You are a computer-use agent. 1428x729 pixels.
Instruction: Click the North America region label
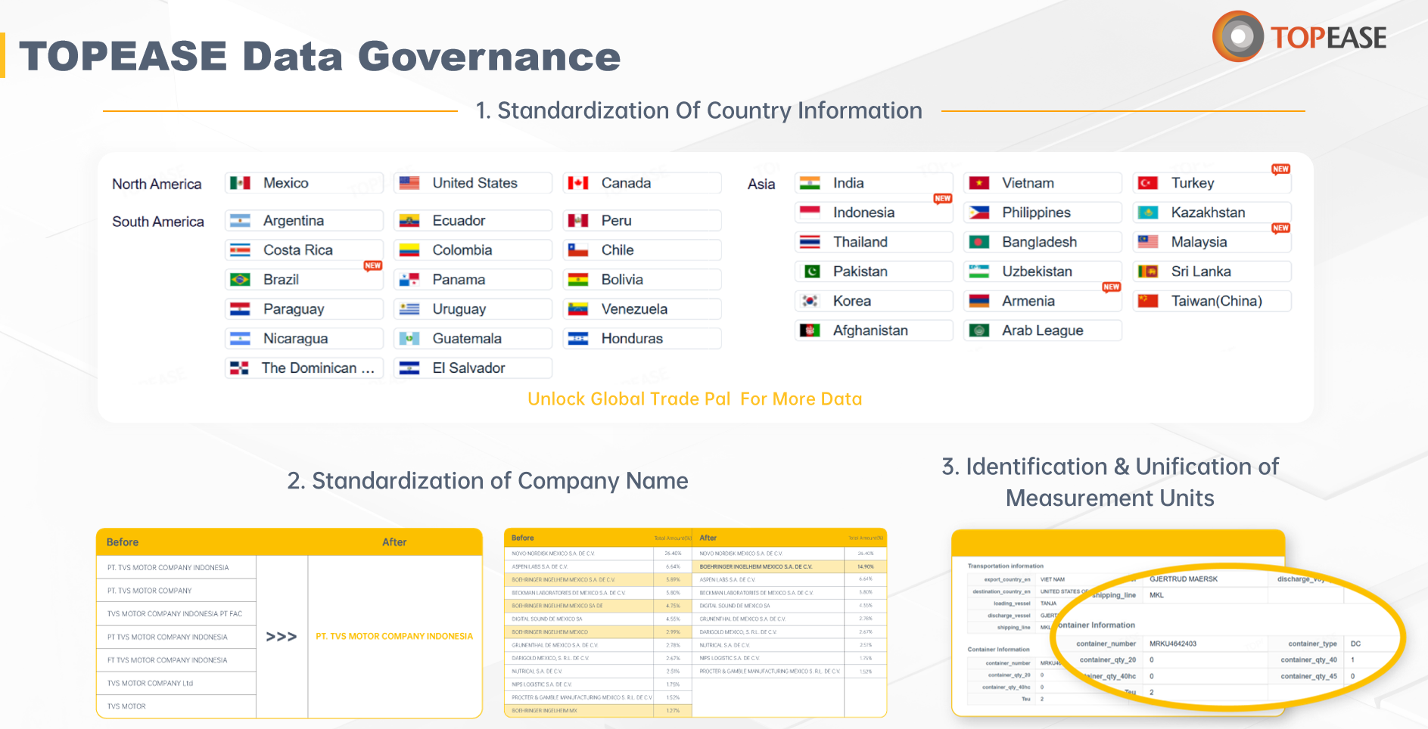(x=157, y=185)
